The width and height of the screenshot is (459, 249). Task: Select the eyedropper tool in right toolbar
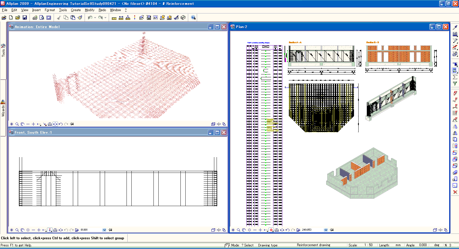point(455,27)
